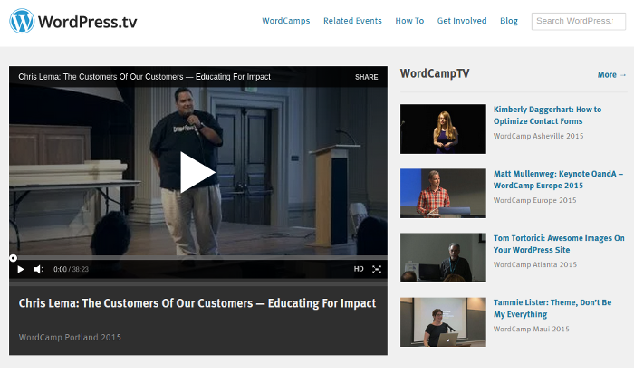Click the More link beside WordCampTV

tap(611, 75)
